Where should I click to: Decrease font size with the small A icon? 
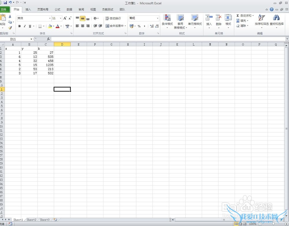click(x=70, y=18)
